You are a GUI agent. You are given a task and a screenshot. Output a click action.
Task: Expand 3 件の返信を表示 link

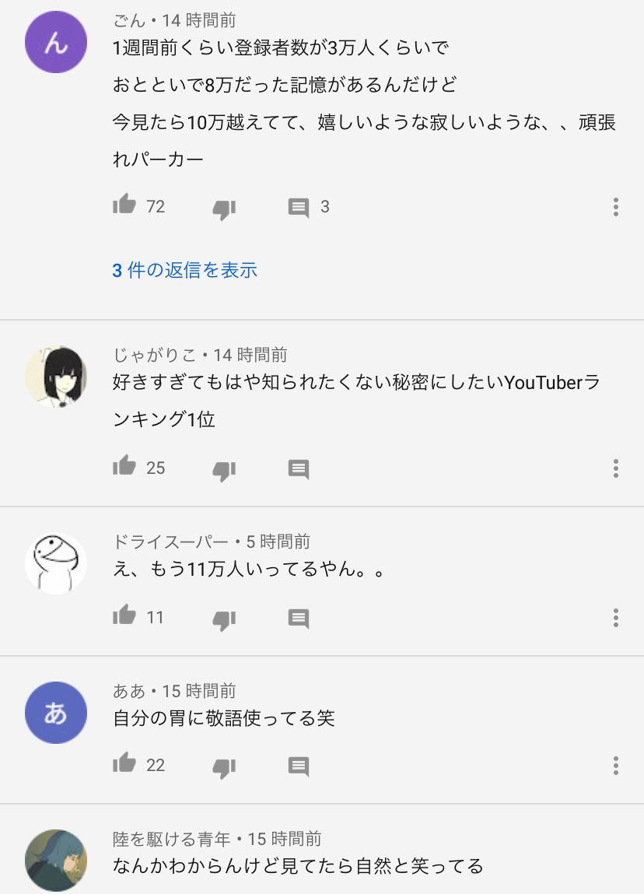(x=184, y=270)
